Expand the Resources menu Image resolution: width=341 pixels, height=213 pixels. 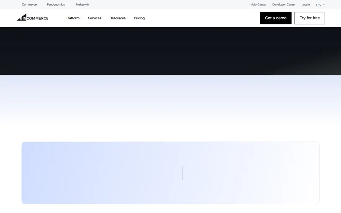click(119, 18)
